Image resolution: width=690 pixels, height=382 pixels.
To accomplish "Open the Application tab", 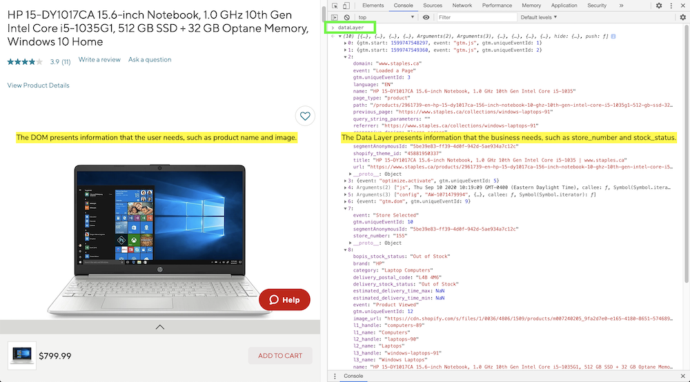I will [564, 6].
